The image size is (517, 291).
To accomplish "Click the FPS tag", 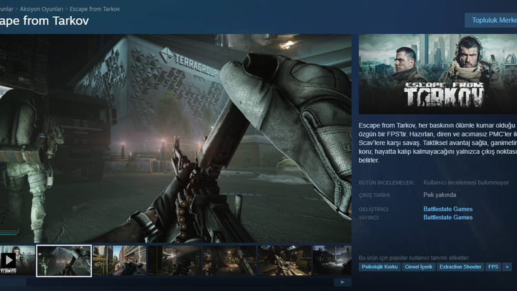I will click(494, 266).
